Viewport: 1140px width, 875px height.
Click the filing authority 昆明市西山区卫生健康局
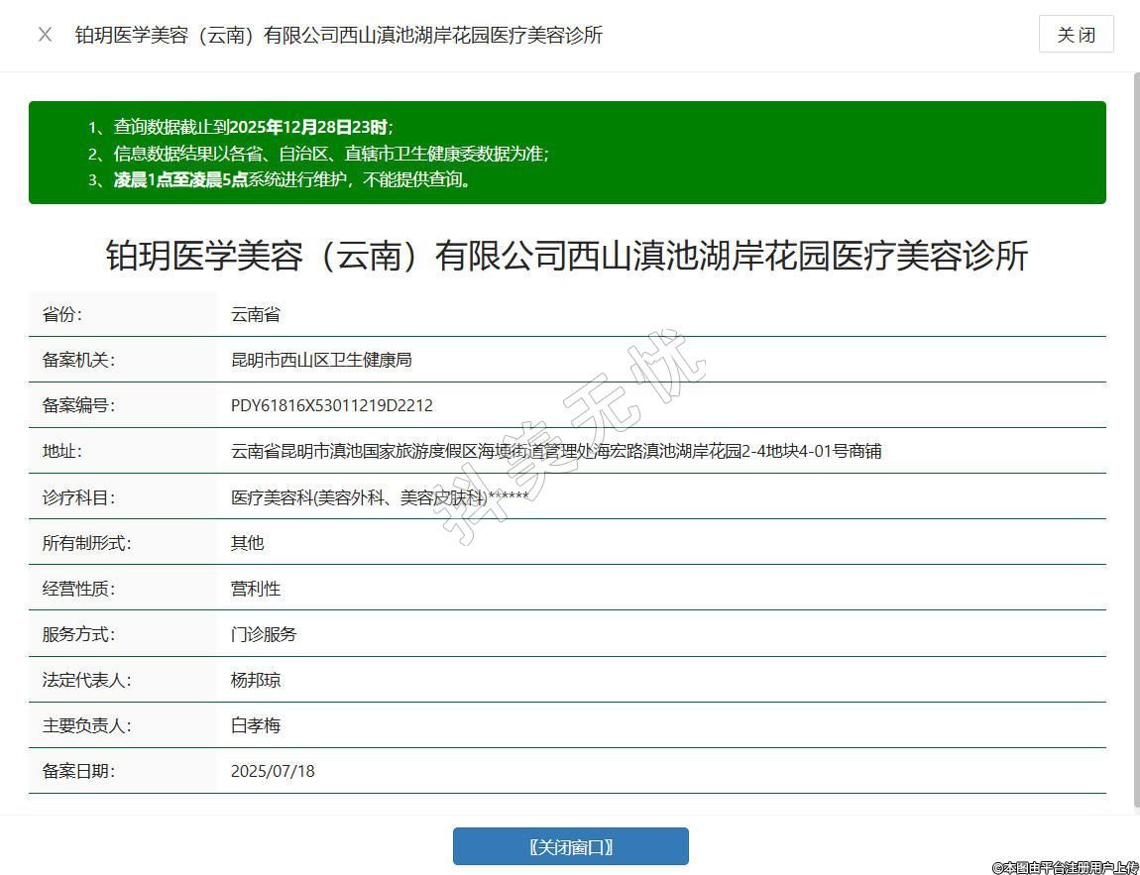[x=321, y=360]
